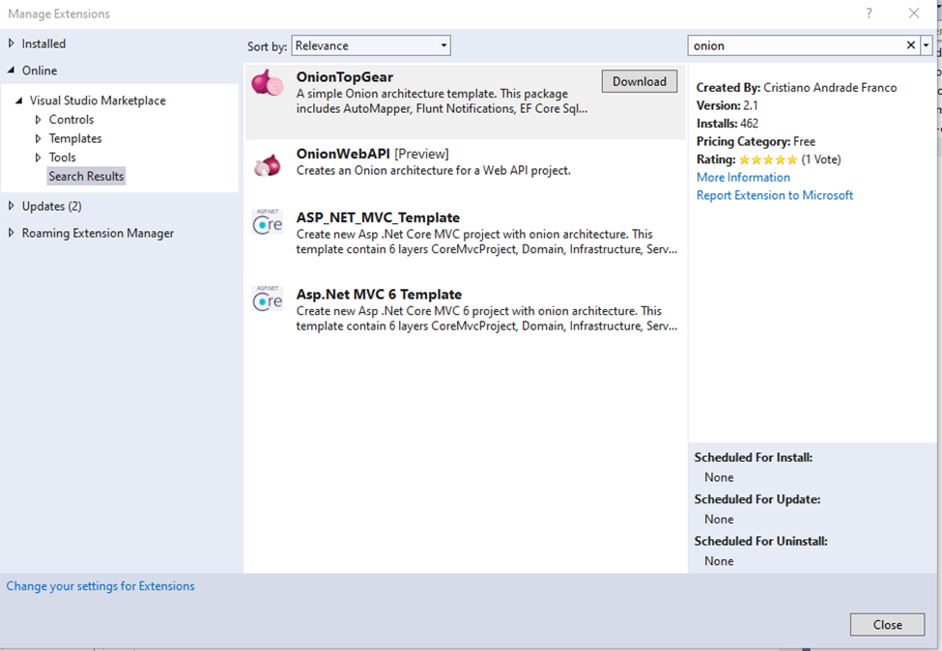
Task: Expand the Templates node
Action: 38,139
